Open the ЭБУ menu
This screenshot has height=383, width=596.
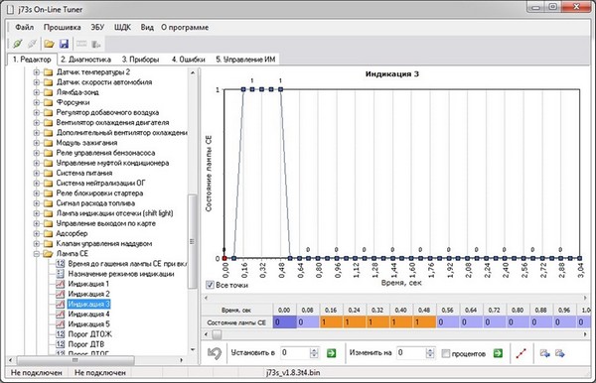tap(97, 28)
